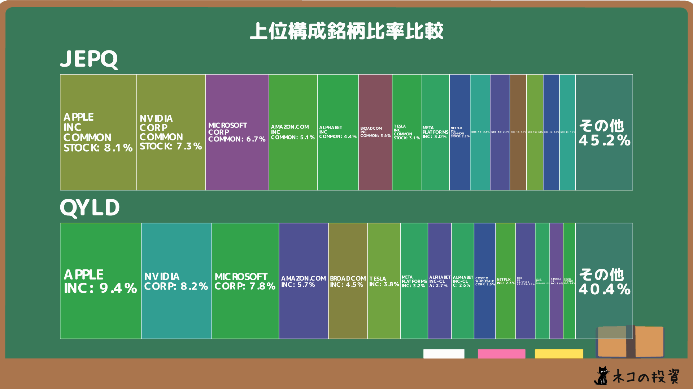
Task: Click the black cat logo icon
Action: [x=602, y=376]
